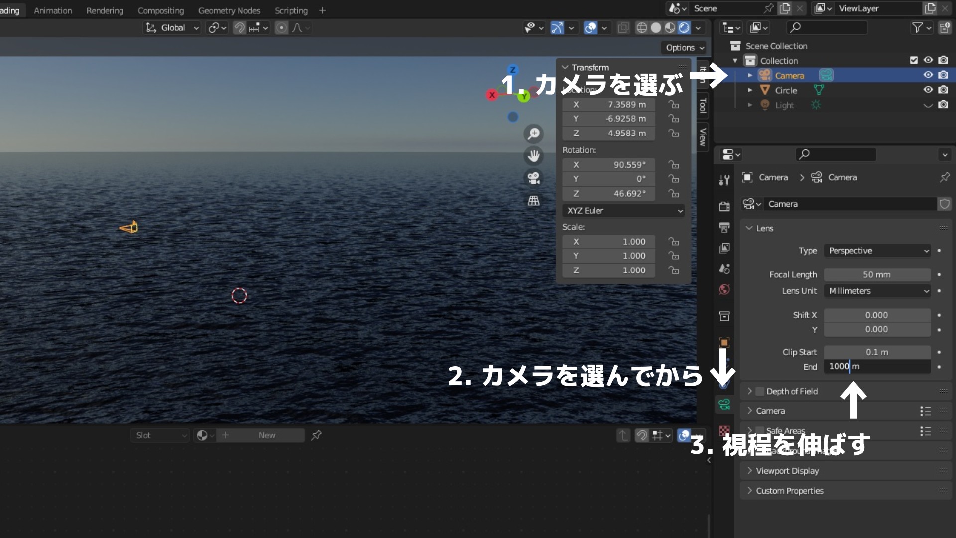Open the XYZ Euler rotation mode dropdown
This screenshot has width=956, height=538.
click(x=623, y=211)
